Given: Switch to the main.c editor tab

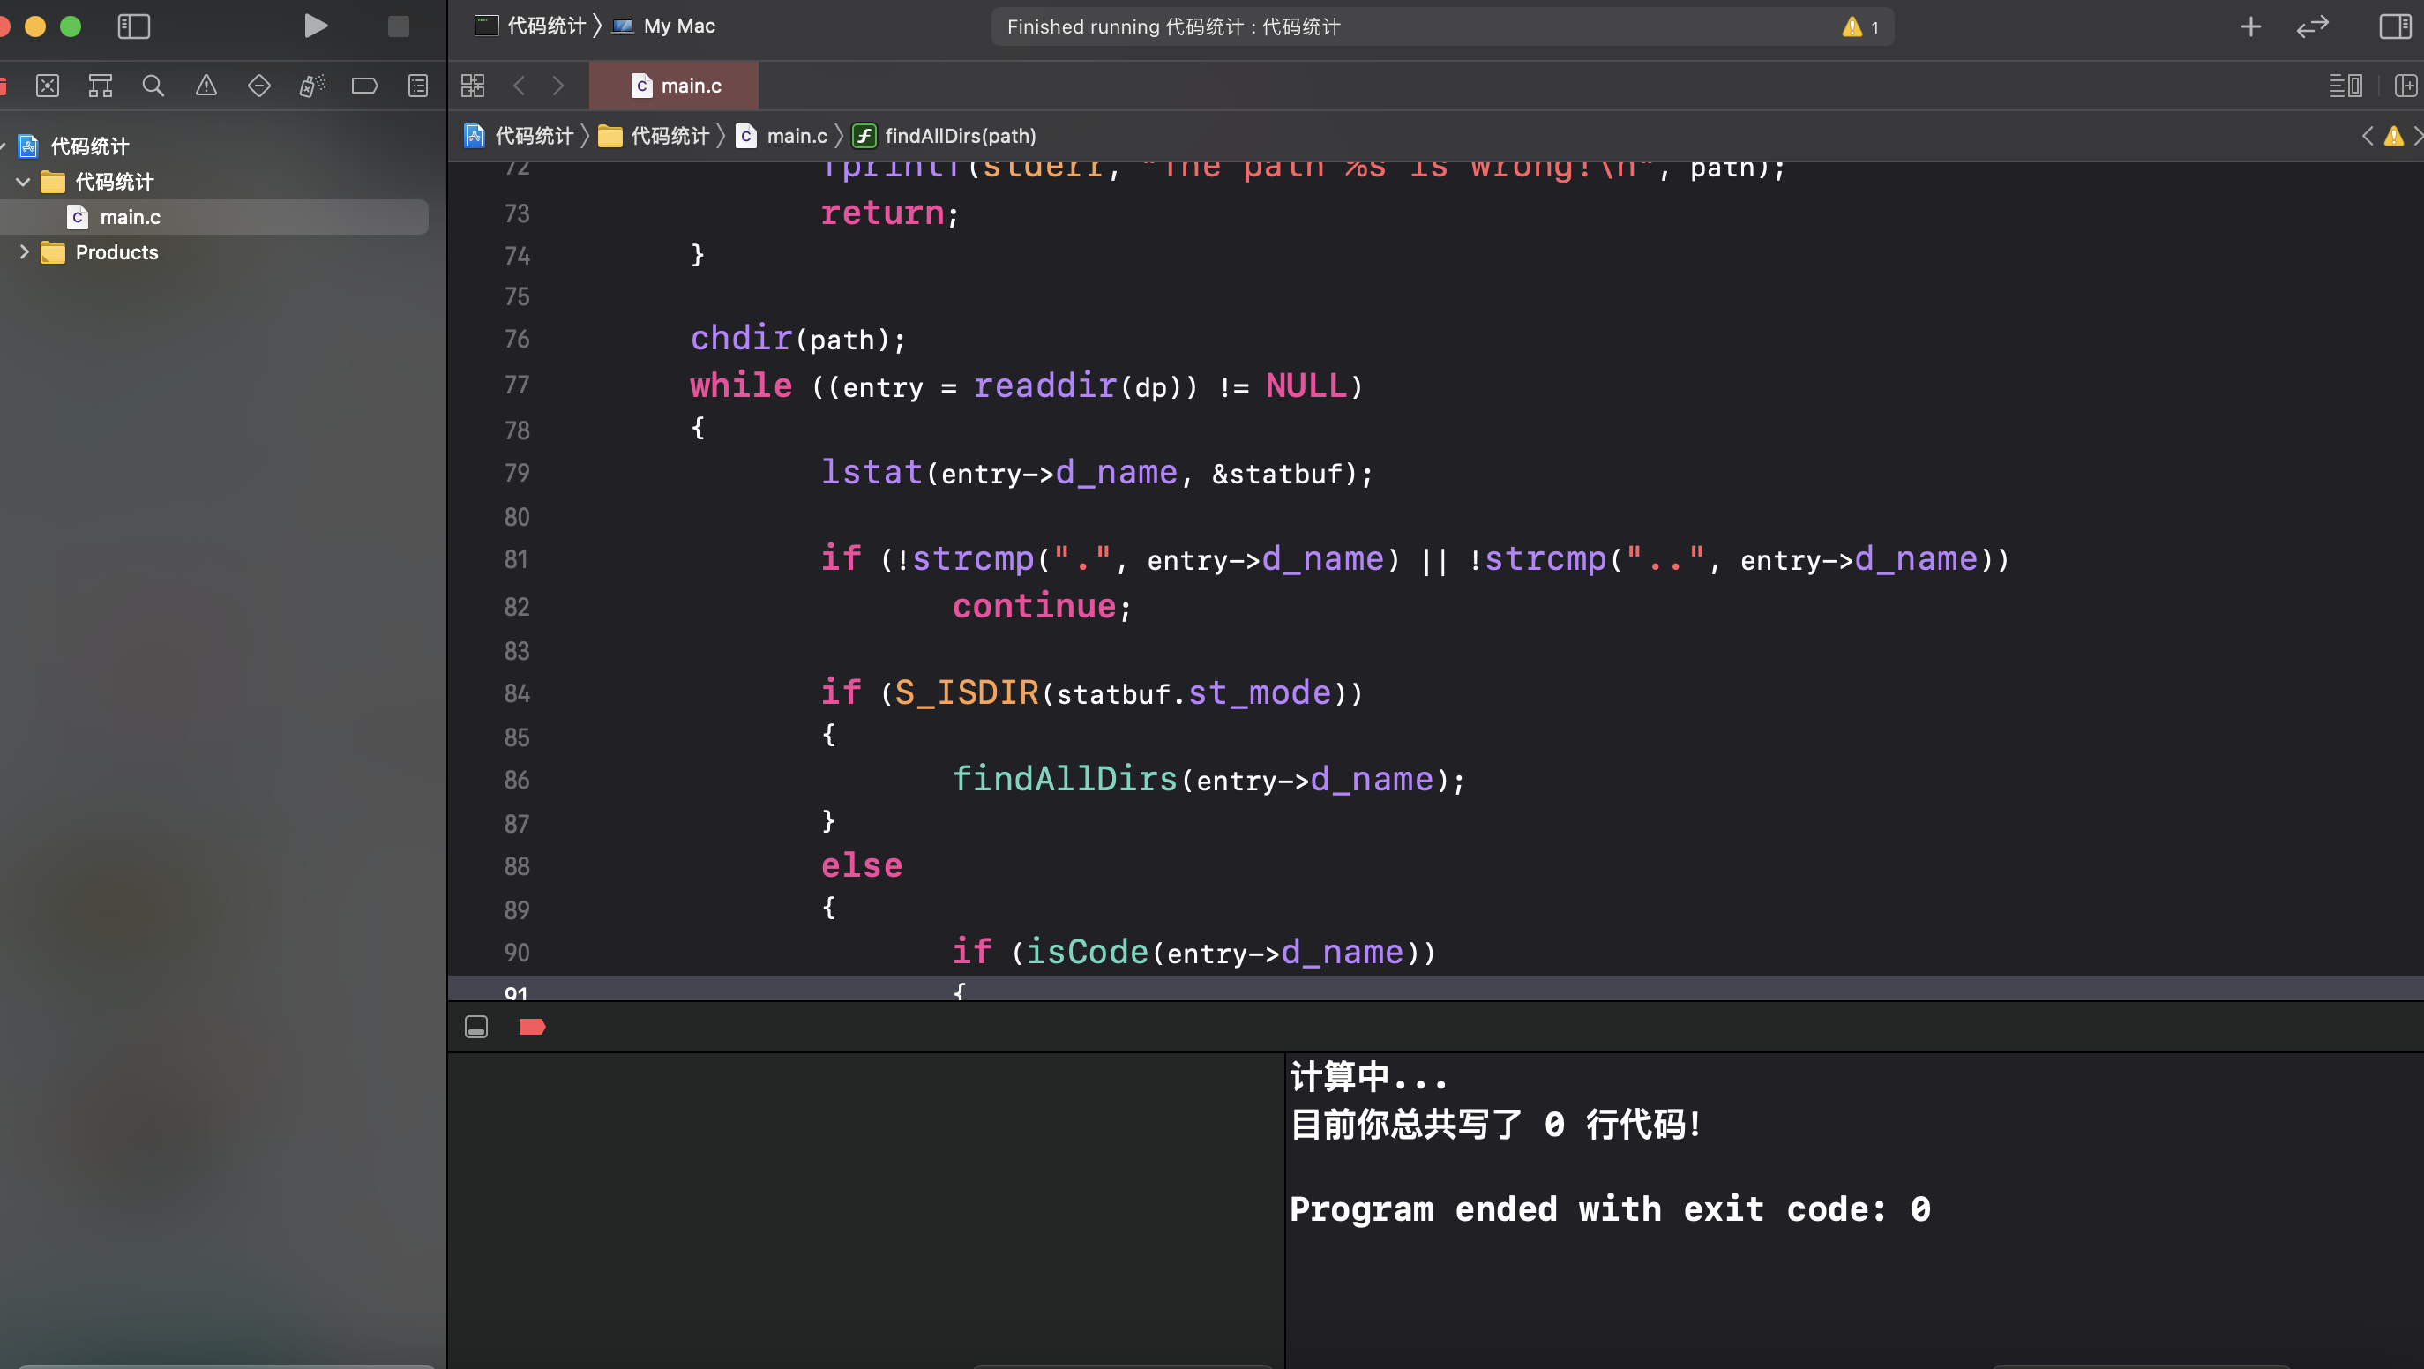Looking at the screenshot, I should coord(674,86).
